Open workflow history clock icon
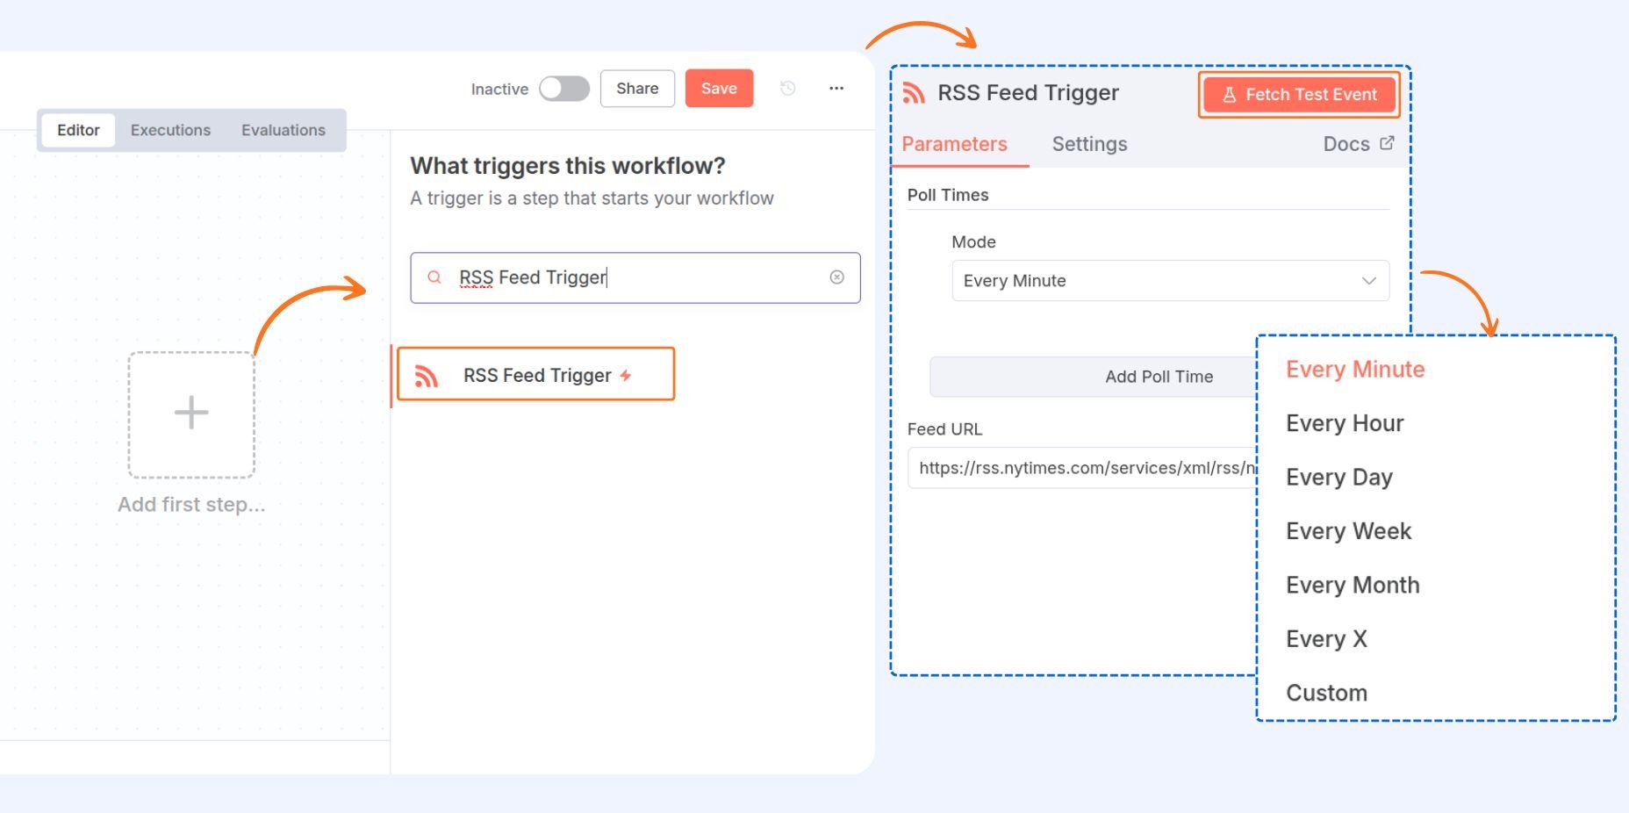Viewport: 1629px width, 813px height. coord(787,88)
